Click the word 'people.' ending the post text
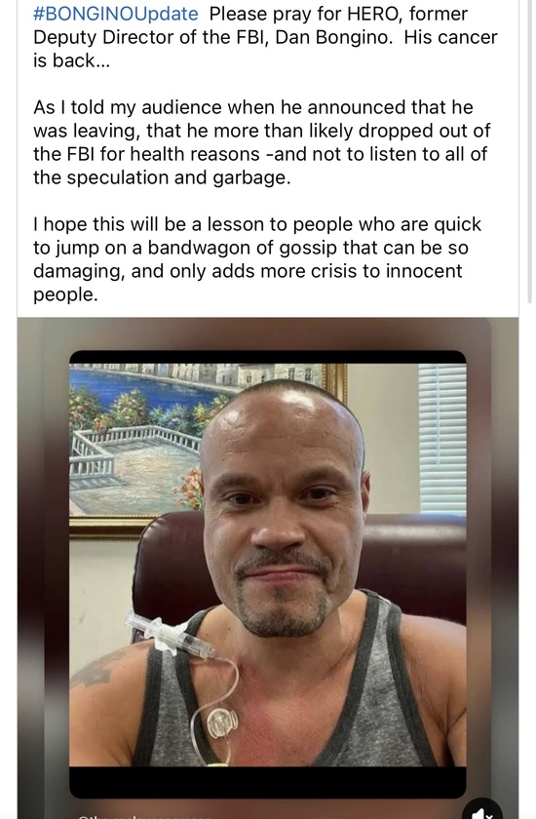The height and width of the screenshot is (819, 536). click(x=65, y=295)
